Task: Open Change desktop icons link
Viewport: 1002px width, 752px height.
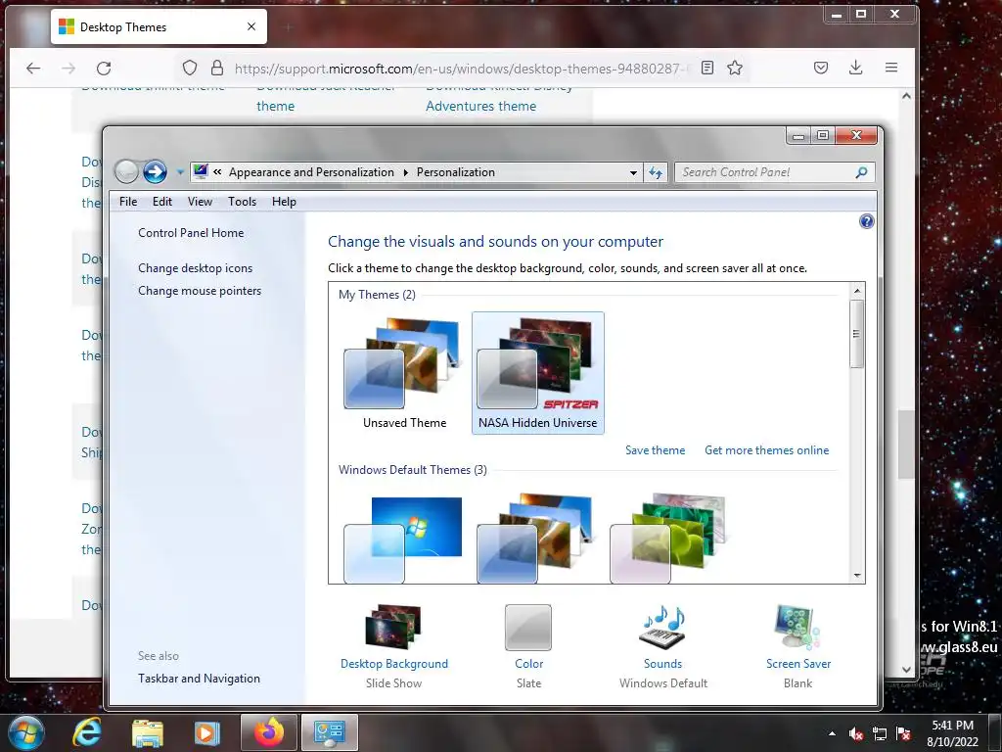Action: [x=195, y=268]
